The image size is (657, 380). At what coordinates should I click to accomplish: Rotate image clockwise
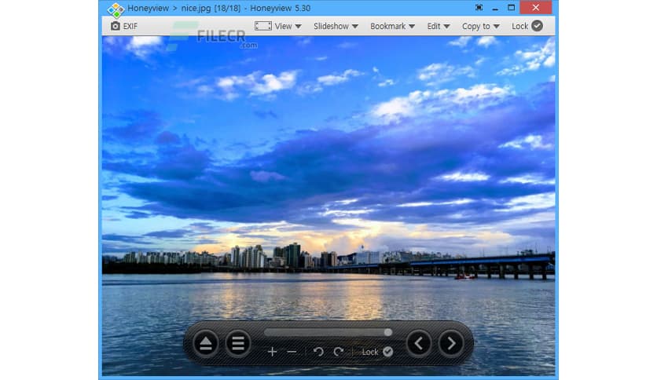(339, 352)
